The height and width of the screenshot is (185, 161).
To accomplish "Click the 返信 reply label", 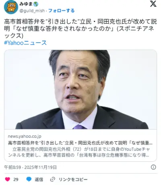I will [x=39, y=179].
